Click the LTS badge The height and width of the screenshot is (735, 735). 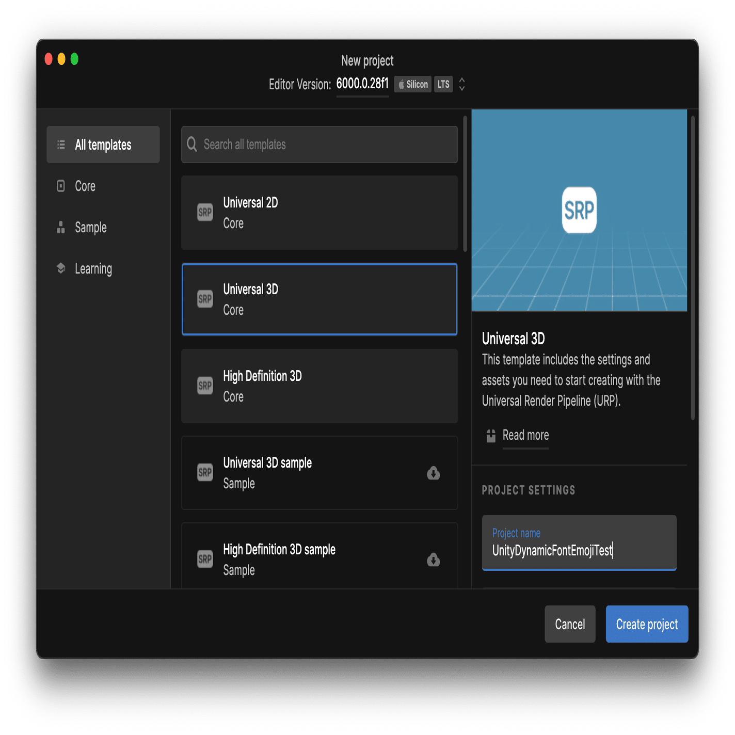tap(443, 84)
